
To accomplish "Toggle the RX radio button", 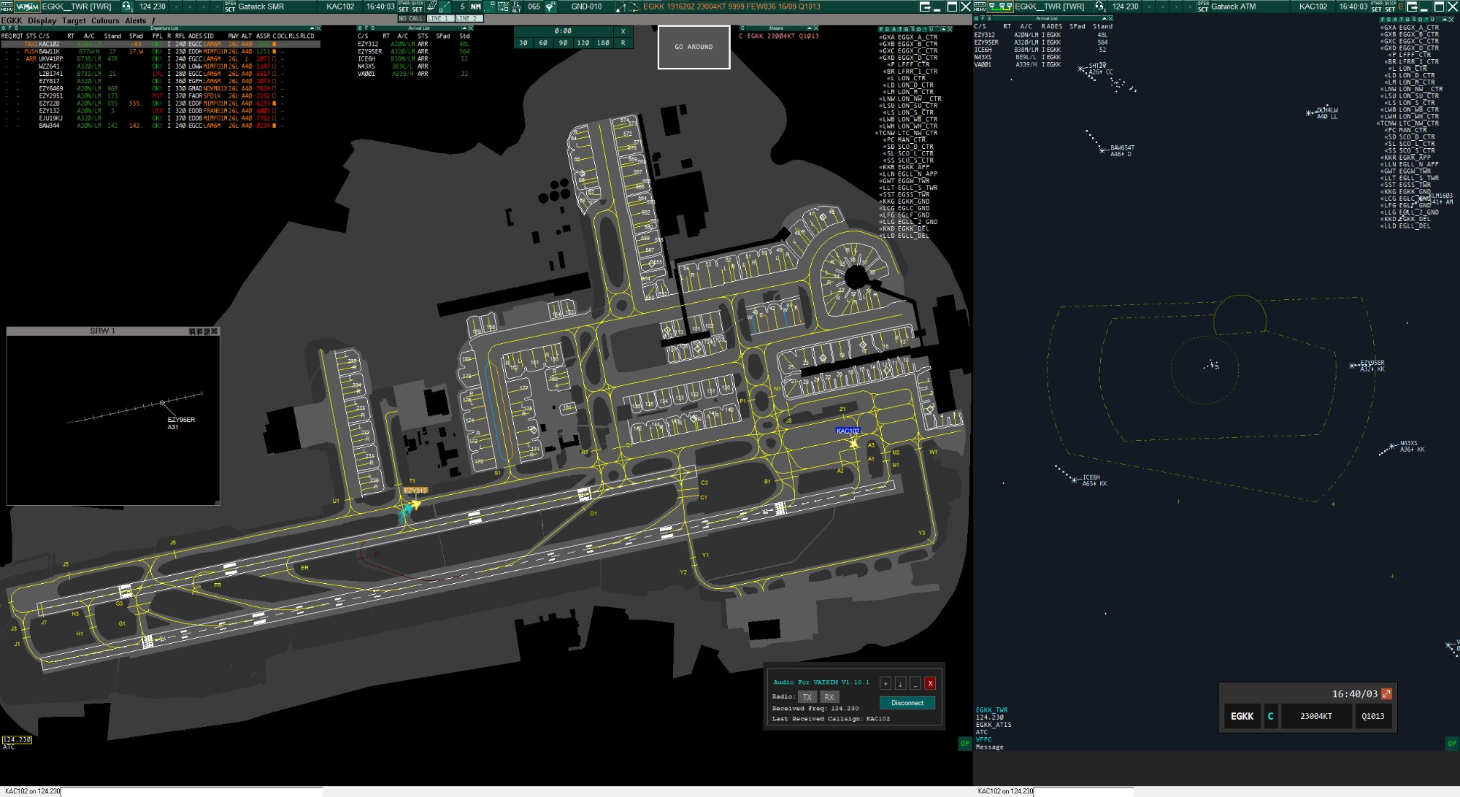I will pos(829,697).
